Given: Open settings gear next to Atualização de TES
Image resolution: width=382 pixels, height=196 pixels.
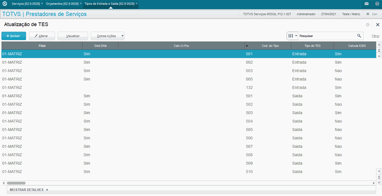Looking at the screenshot, I should (x=368, y=25).
